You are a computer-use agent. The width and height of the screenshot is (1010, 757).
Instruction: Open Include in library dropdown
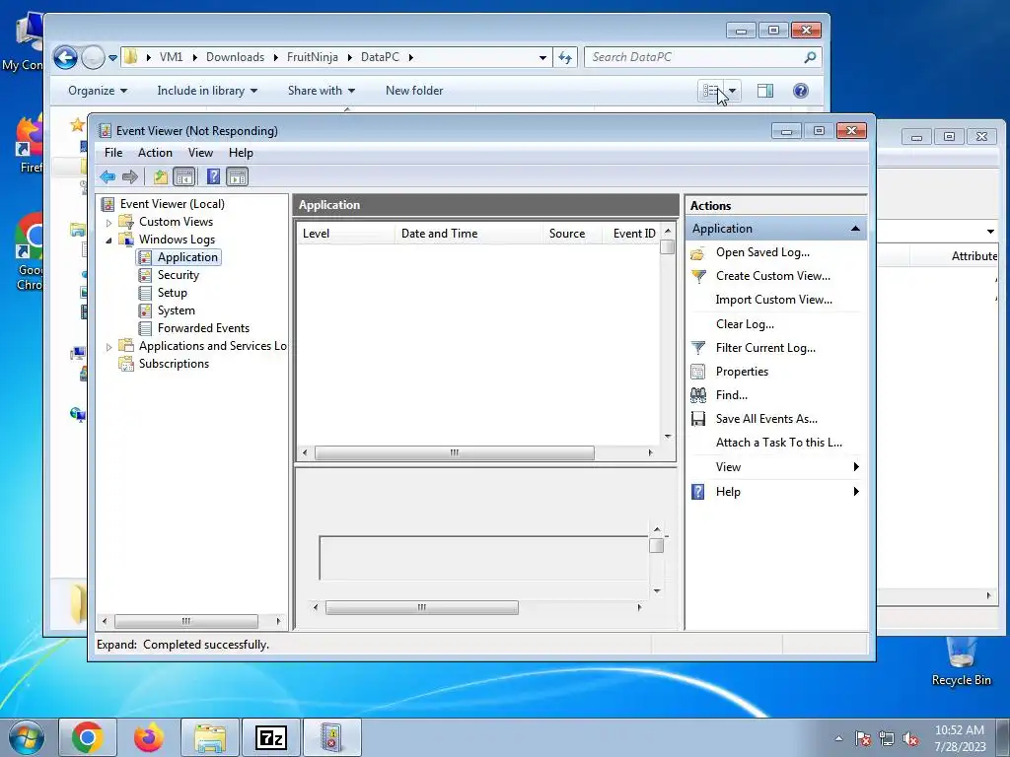[x=207, y=91]
